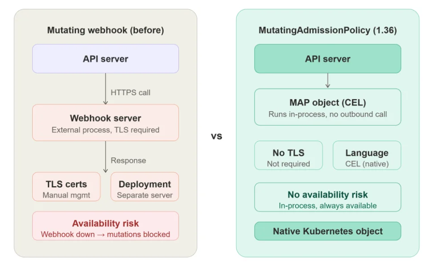The width and height of the screenshot is (432, 267).
Task: Click the TLS certs box
Action: (66, 187)
